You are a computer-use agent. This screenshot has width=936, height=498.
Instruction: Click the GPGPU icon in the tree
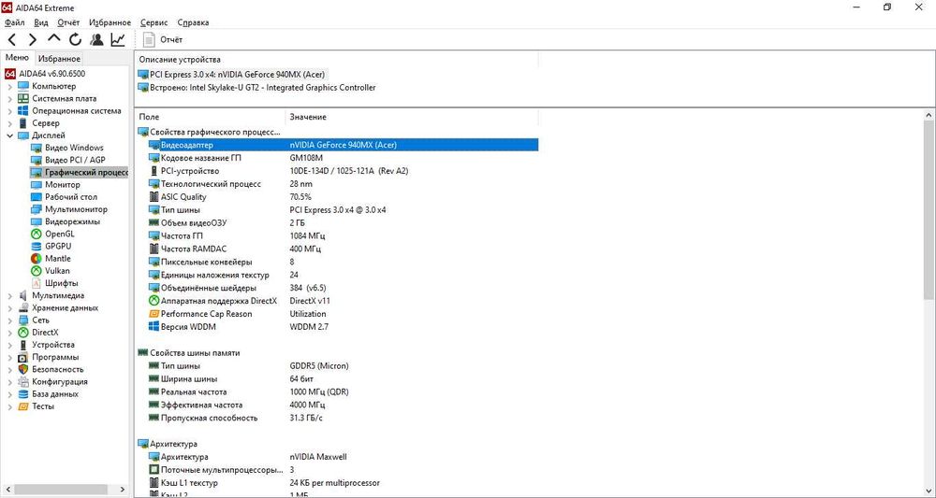coord(36,246)
